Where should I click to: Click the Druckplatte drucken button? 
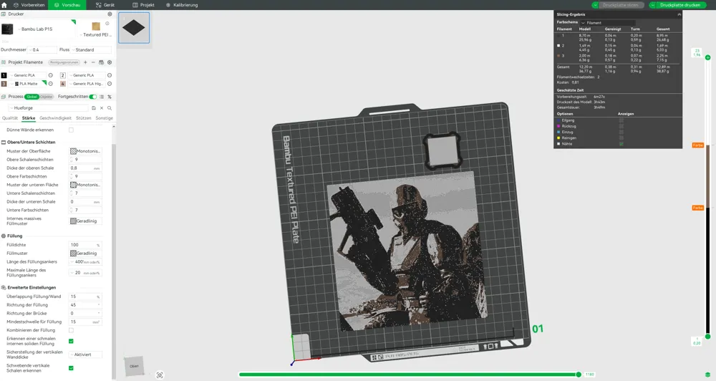679,5
